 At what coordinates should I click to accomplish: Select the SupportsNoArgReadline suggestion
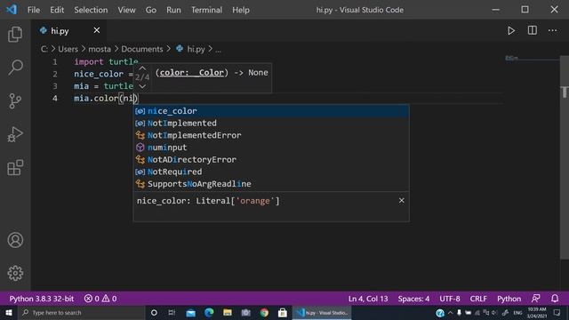pos(271,184)
